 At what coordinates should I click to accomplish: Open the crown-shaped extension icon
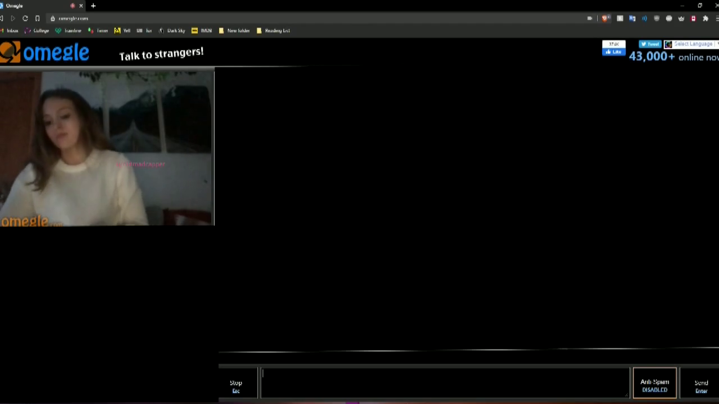click(x=681, y=18)
